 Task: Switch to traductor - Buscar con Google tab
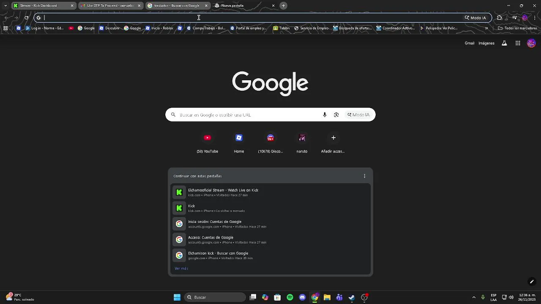178,5
